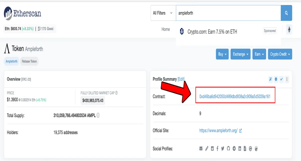Open the Ethereum network diamond icon
301x161 pixels.
click(289, 29)
